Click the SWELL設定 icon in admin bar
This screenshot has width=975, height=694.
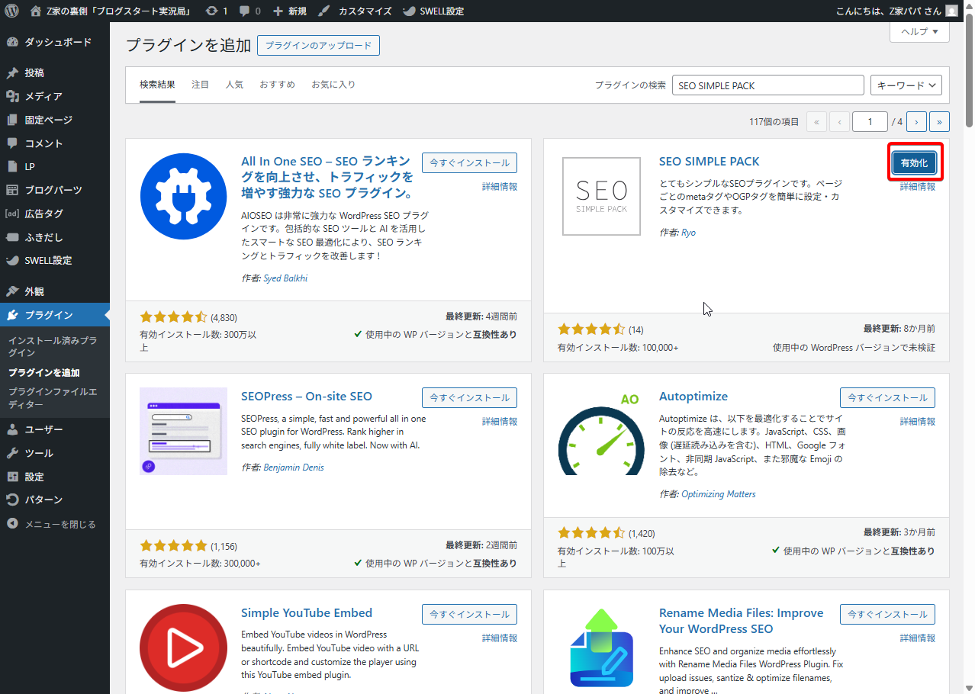[409, 11]
